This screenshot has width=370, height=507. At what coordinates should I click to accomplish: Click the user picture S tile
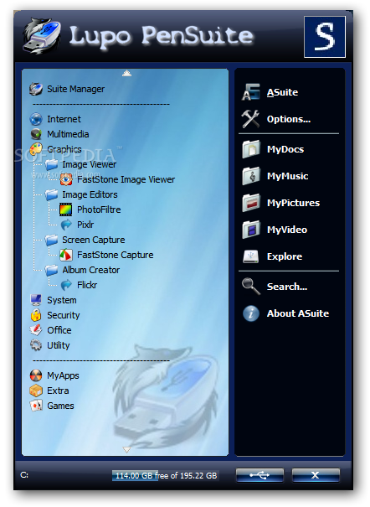click(x=325, y=37)
